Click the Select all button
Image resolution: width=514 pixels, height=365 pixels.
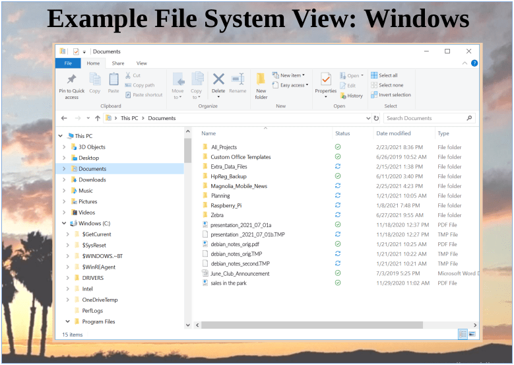pyautogui.click(x=387, y=75)
